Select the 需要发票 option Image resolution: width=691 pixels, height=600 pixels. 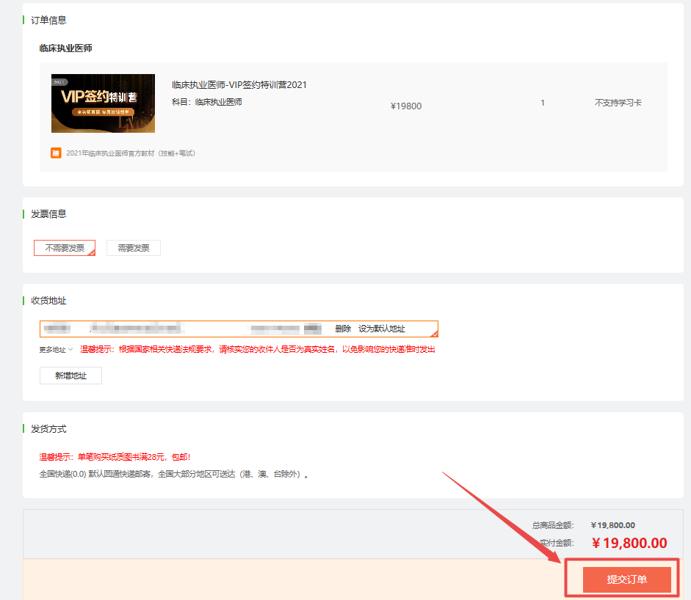pos(133,248)
